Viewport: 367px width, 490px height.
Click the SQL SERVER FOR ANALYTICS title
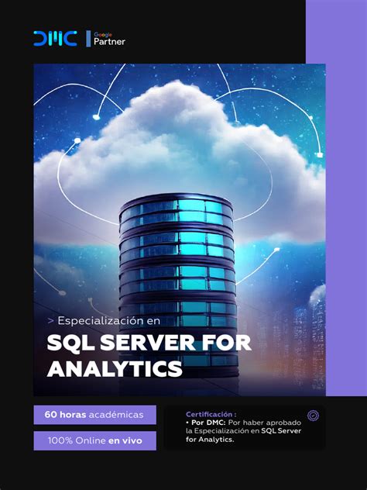coord(149,356)
